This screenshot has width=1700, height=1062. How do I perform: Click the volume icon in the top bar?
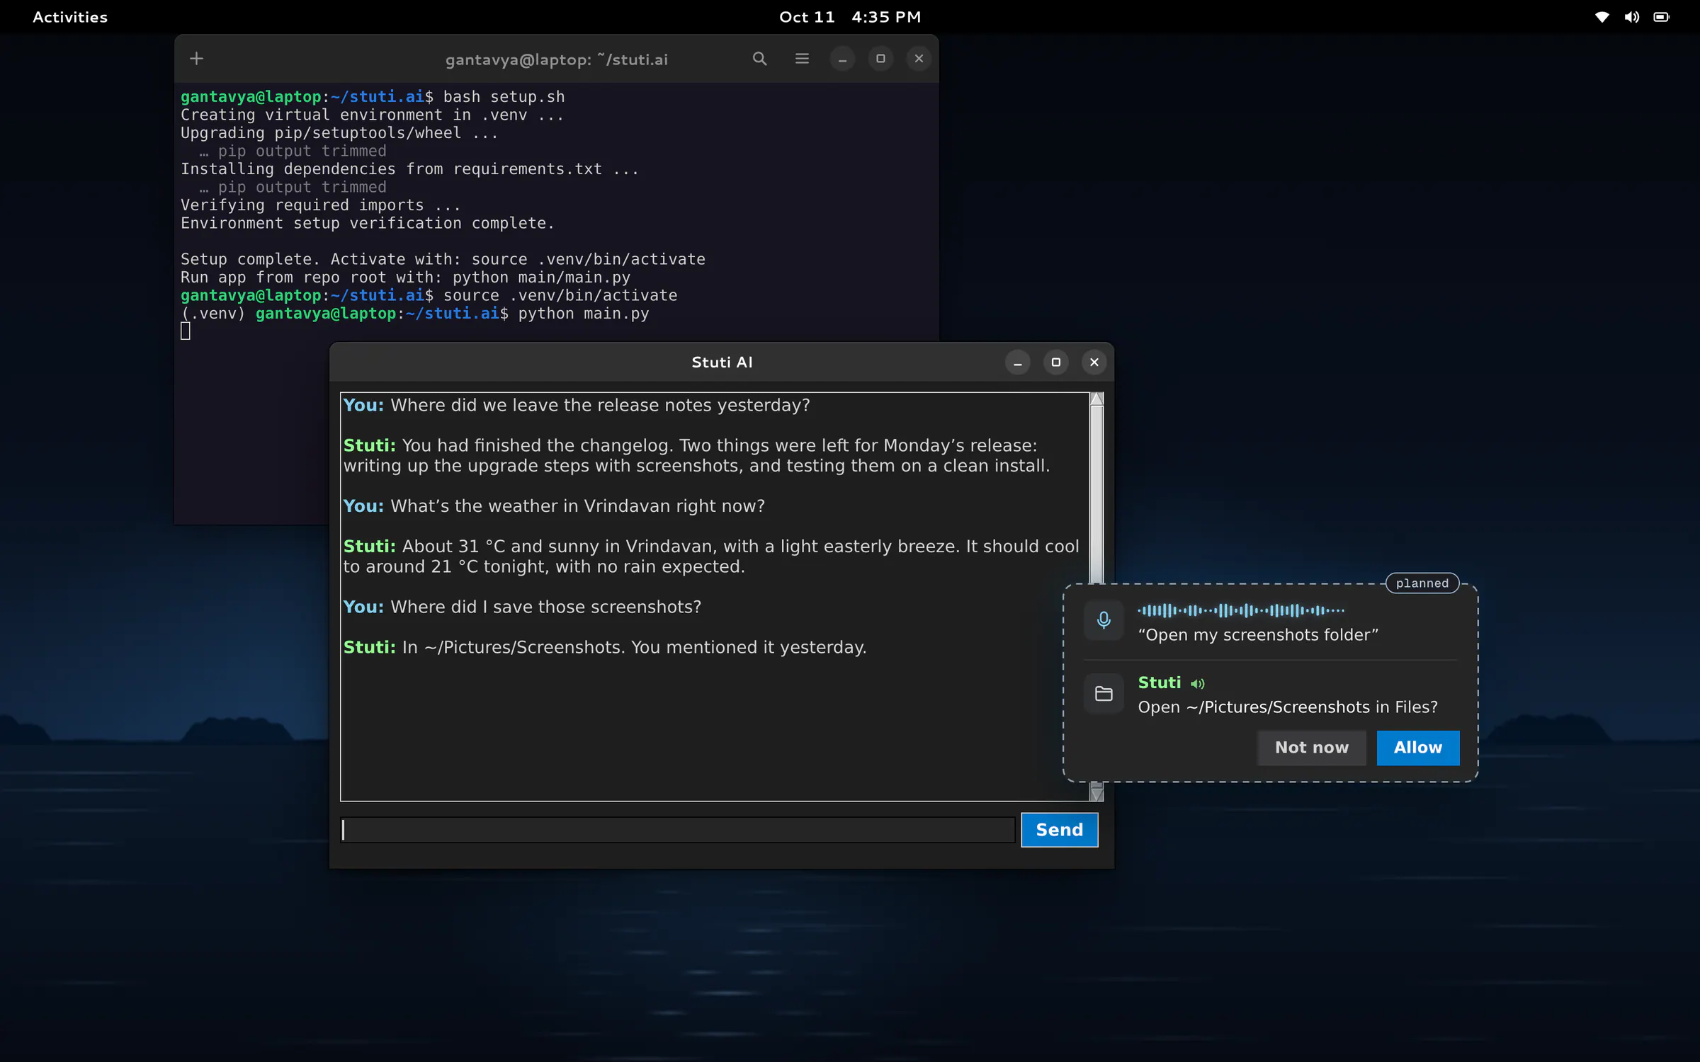point(1632,17)
